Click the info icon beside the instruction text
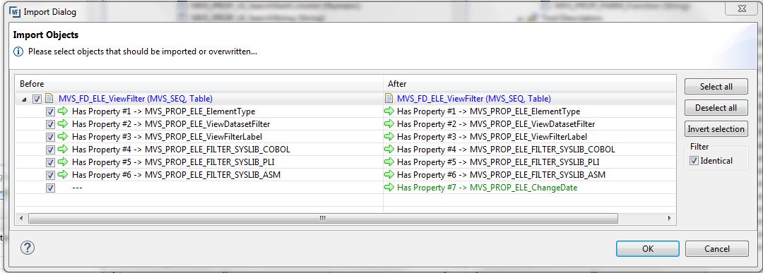The height and width of the screenshot is (273, 763). click(18, 51)
